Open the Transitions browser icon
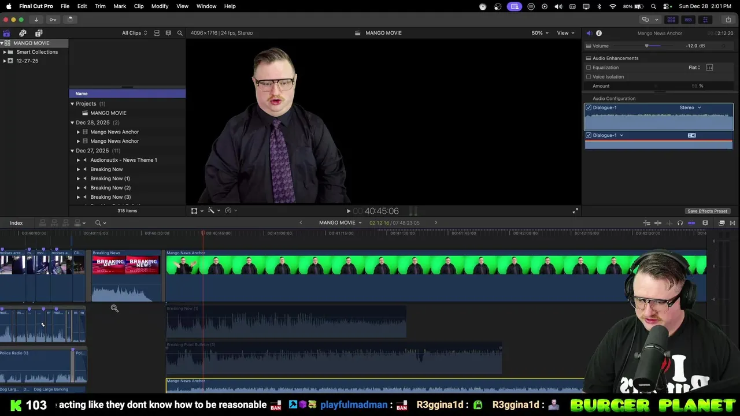Image resolution: width=740 pixels, height=416 pixels. point(732,223)
